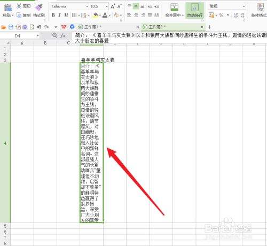This screenshot has width=267, height=246.
Task: Decrease font size with the smaller A icon
Action: [x=120, y=6]
